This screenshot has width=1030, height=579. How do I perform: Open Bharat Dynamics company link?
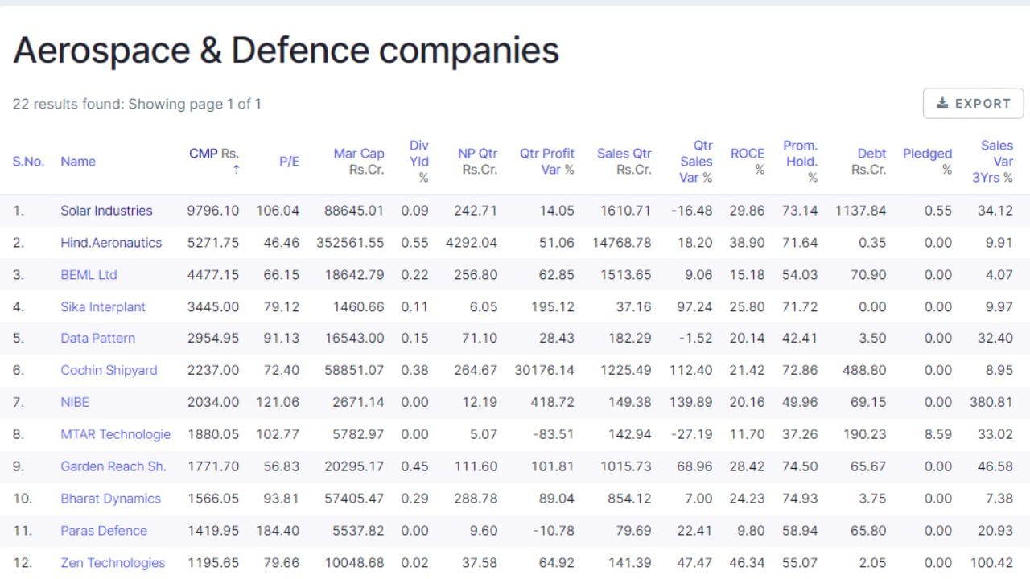tap(110, 499)
